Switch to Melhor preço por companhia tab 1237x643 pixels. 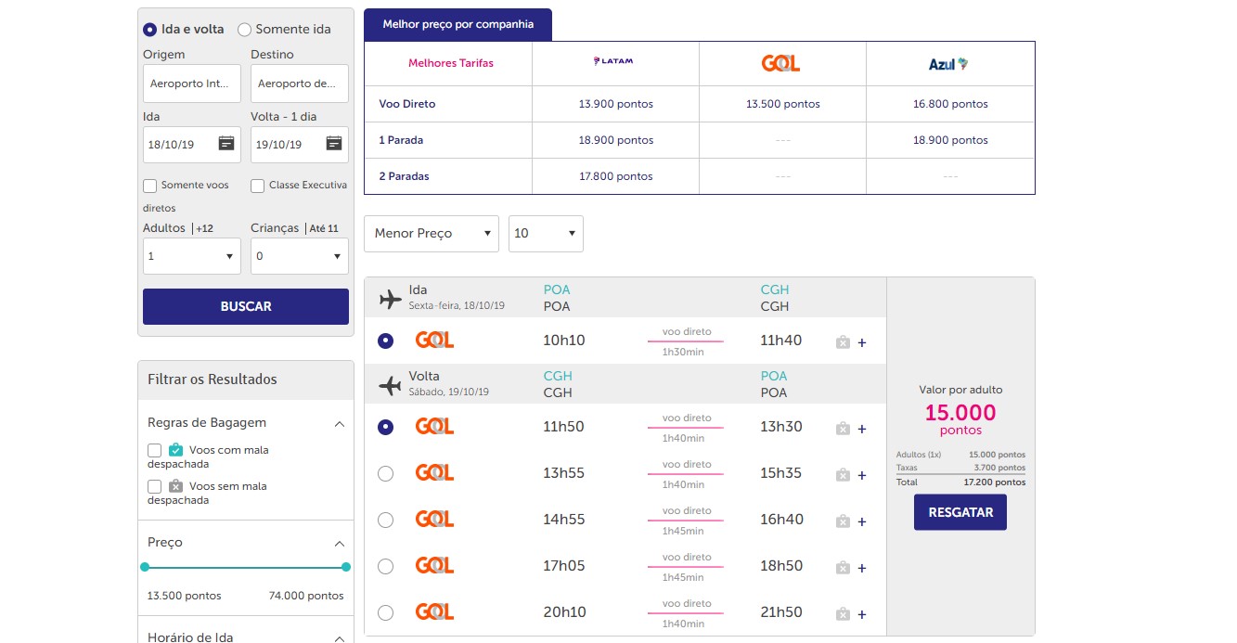point(458,24)
